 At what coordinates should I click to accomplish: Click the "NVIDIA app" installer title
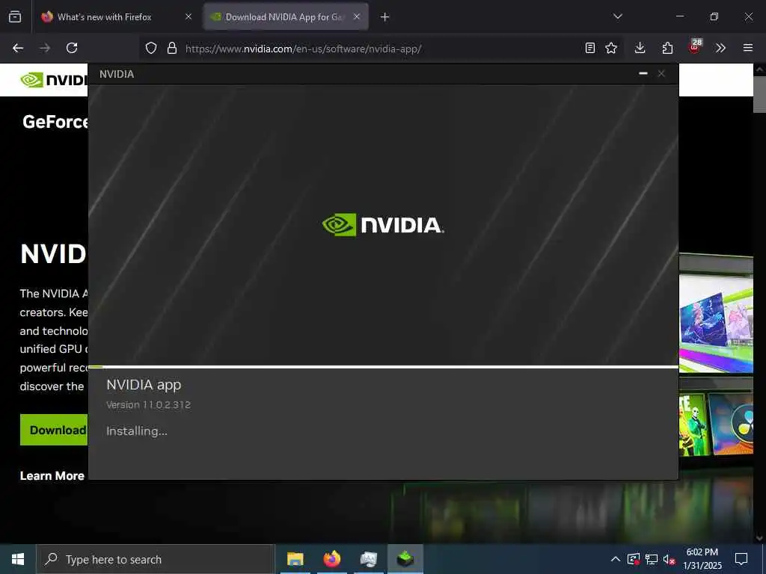[144, 385]
